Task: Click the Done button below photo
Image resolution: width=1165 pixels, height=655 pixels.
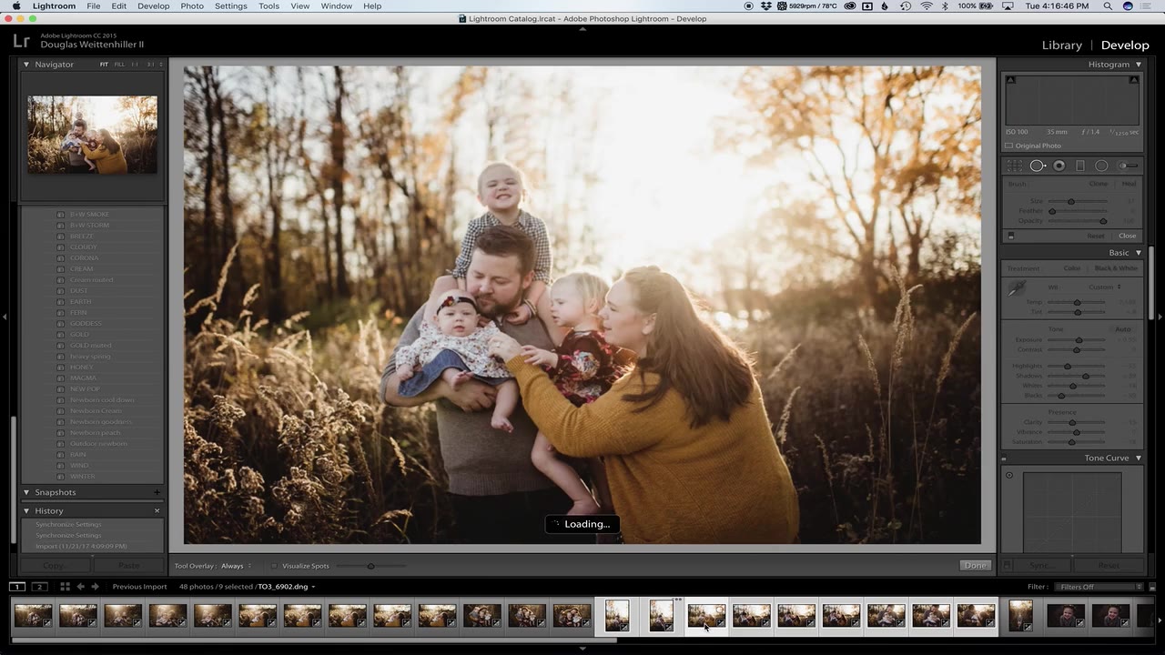Action: (975, 566)
